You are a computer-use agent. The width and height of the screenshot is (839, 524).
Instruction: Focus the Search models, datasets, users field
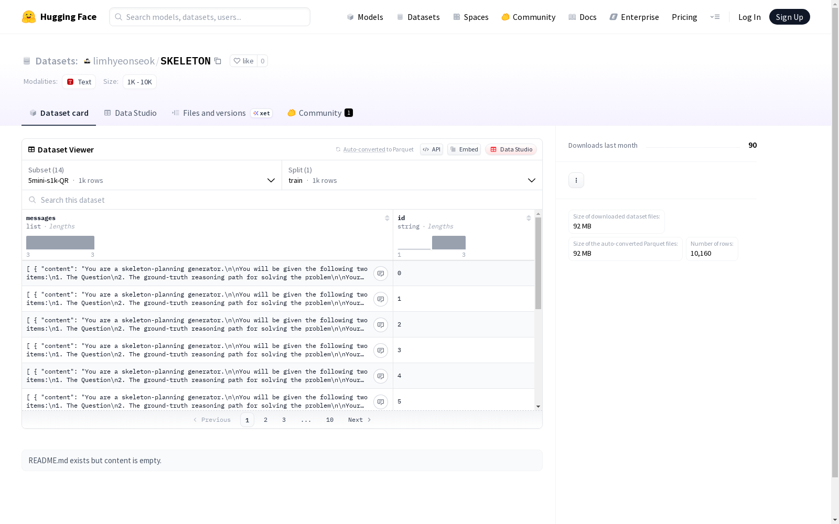tap(210, 17)
